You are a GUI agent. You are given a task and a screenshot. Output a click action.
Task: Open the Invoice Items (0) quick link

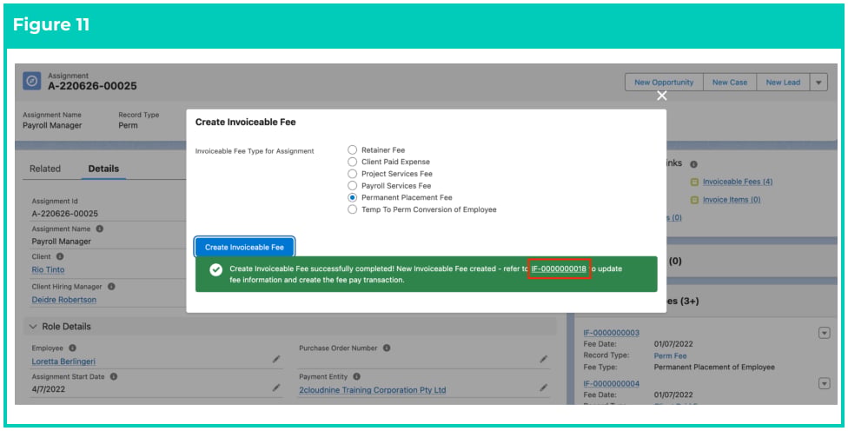coord(732,200)
